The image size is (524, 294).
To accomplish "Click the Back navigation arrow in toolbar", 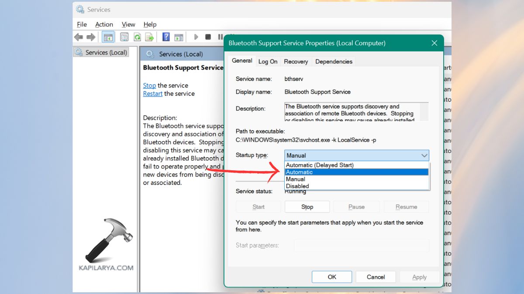I will click(79, 37).
